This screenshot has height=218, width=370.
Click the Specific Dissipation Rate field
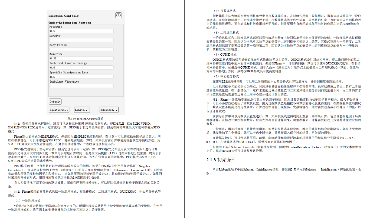click(81, 77)
